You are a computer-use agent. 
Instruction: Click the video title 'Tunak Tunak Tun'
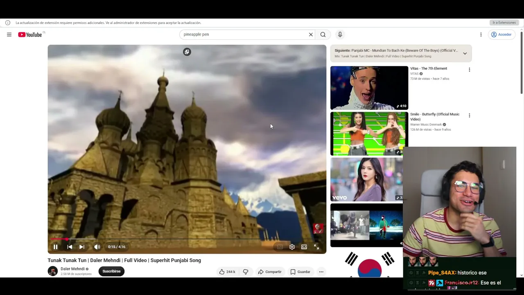click(124, 260)
